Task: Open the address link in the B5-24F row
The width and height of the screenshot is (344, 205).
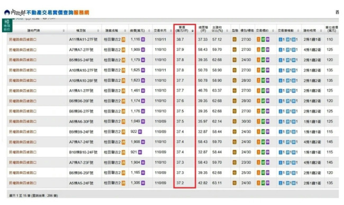Action: click(x=23, y=60)
